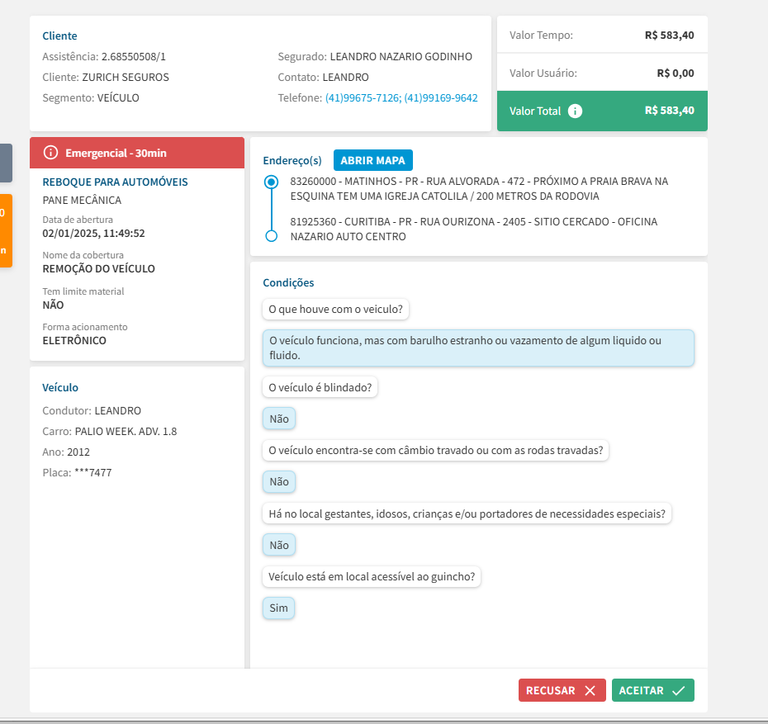Screen dimensions: 768x724
Task: Click the highlighted 'O veículo funciona' answer
Action: [x=478, y=348]
